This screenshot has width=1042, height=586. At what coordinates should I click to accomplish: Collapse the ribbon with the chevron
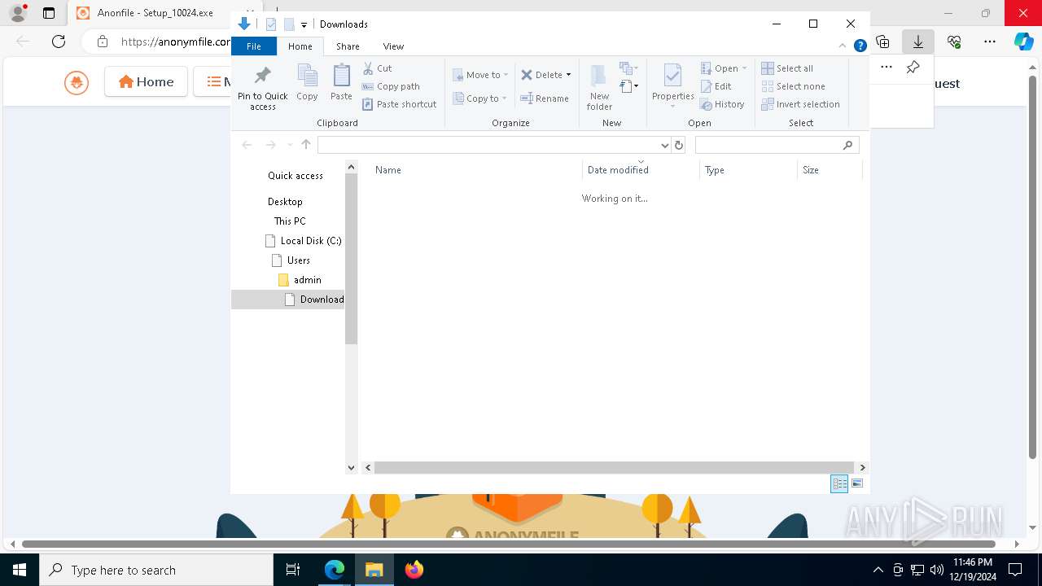tap(843, 46)
